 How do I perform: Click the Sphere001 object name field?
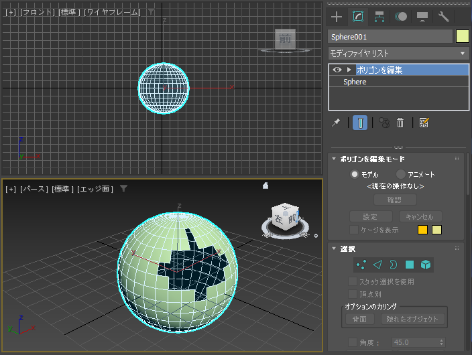point(390,37)
